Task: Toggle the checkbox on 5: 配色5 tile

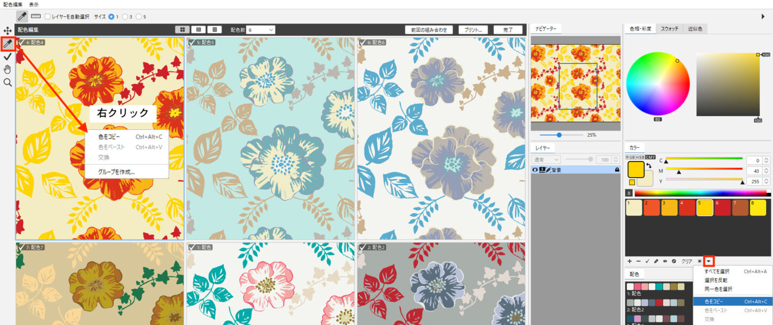Action: pyautogui.click(x=191, y=42)
